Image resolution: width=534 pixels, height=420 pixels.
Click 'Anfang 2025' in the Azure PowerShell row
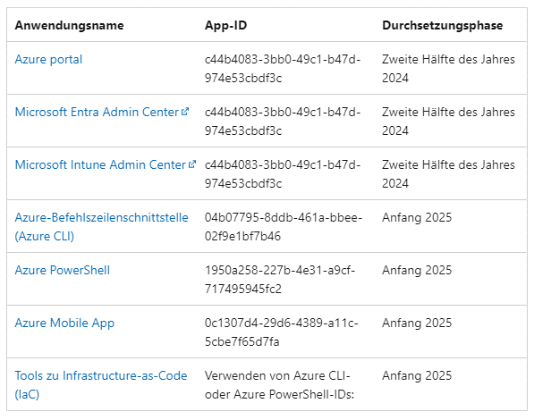click(417, 270)
